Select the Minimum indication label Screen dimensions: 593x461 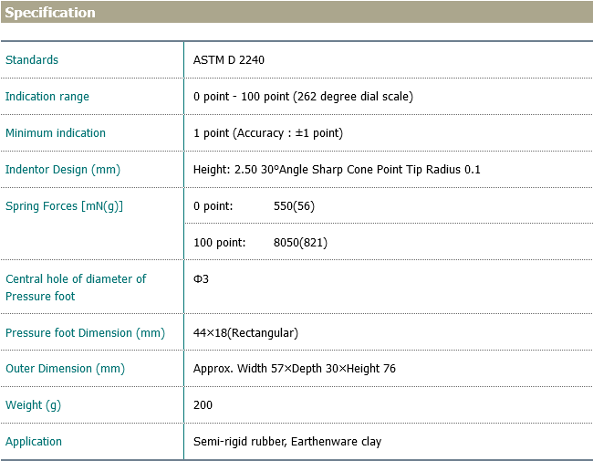tap(56, 133)
